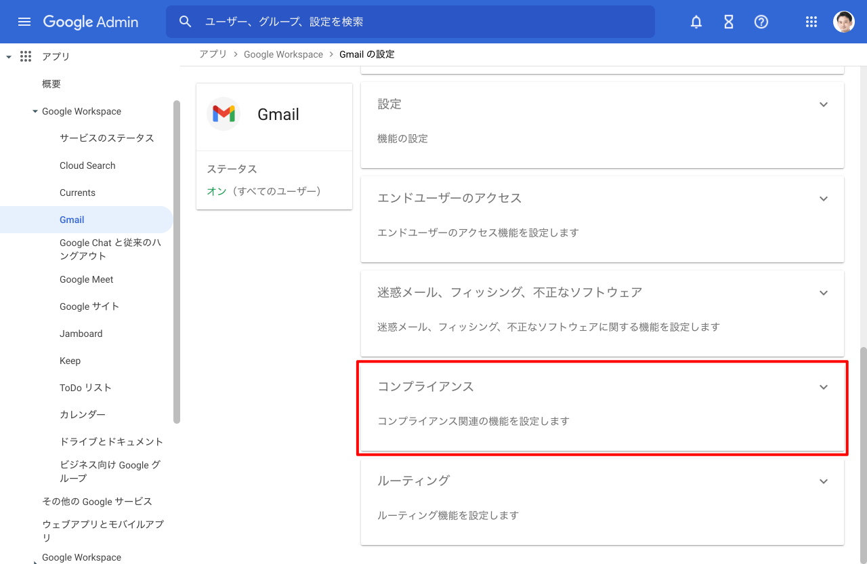
Task: Open ウェブアプリとモバイルアプリ
Action: pos(103,531)
